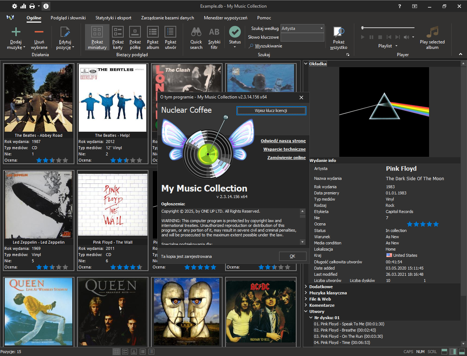Screen dimensions: 467x356
Task: Open the Szybki filtr AB tool
Action: click(214, 32)
